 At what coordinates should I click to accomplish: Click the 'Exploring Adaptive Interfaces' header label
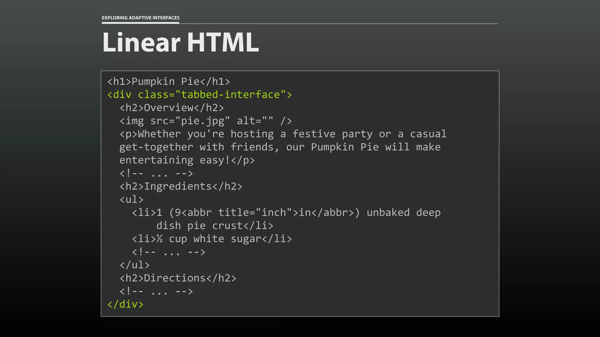point(141,18)
